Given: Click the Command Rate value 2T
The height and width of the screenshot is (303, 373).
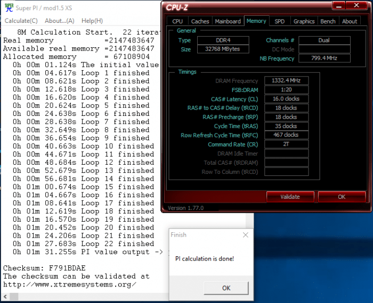Looking at the screenshot, I should pyautogui.click(x=287, y=144).
